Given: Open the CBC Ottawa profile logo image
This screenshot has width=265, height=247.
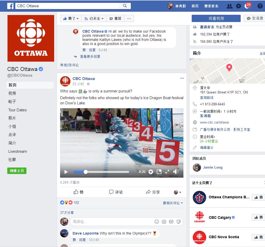Looking at the screenshot, I should click(x=31, y=38).
